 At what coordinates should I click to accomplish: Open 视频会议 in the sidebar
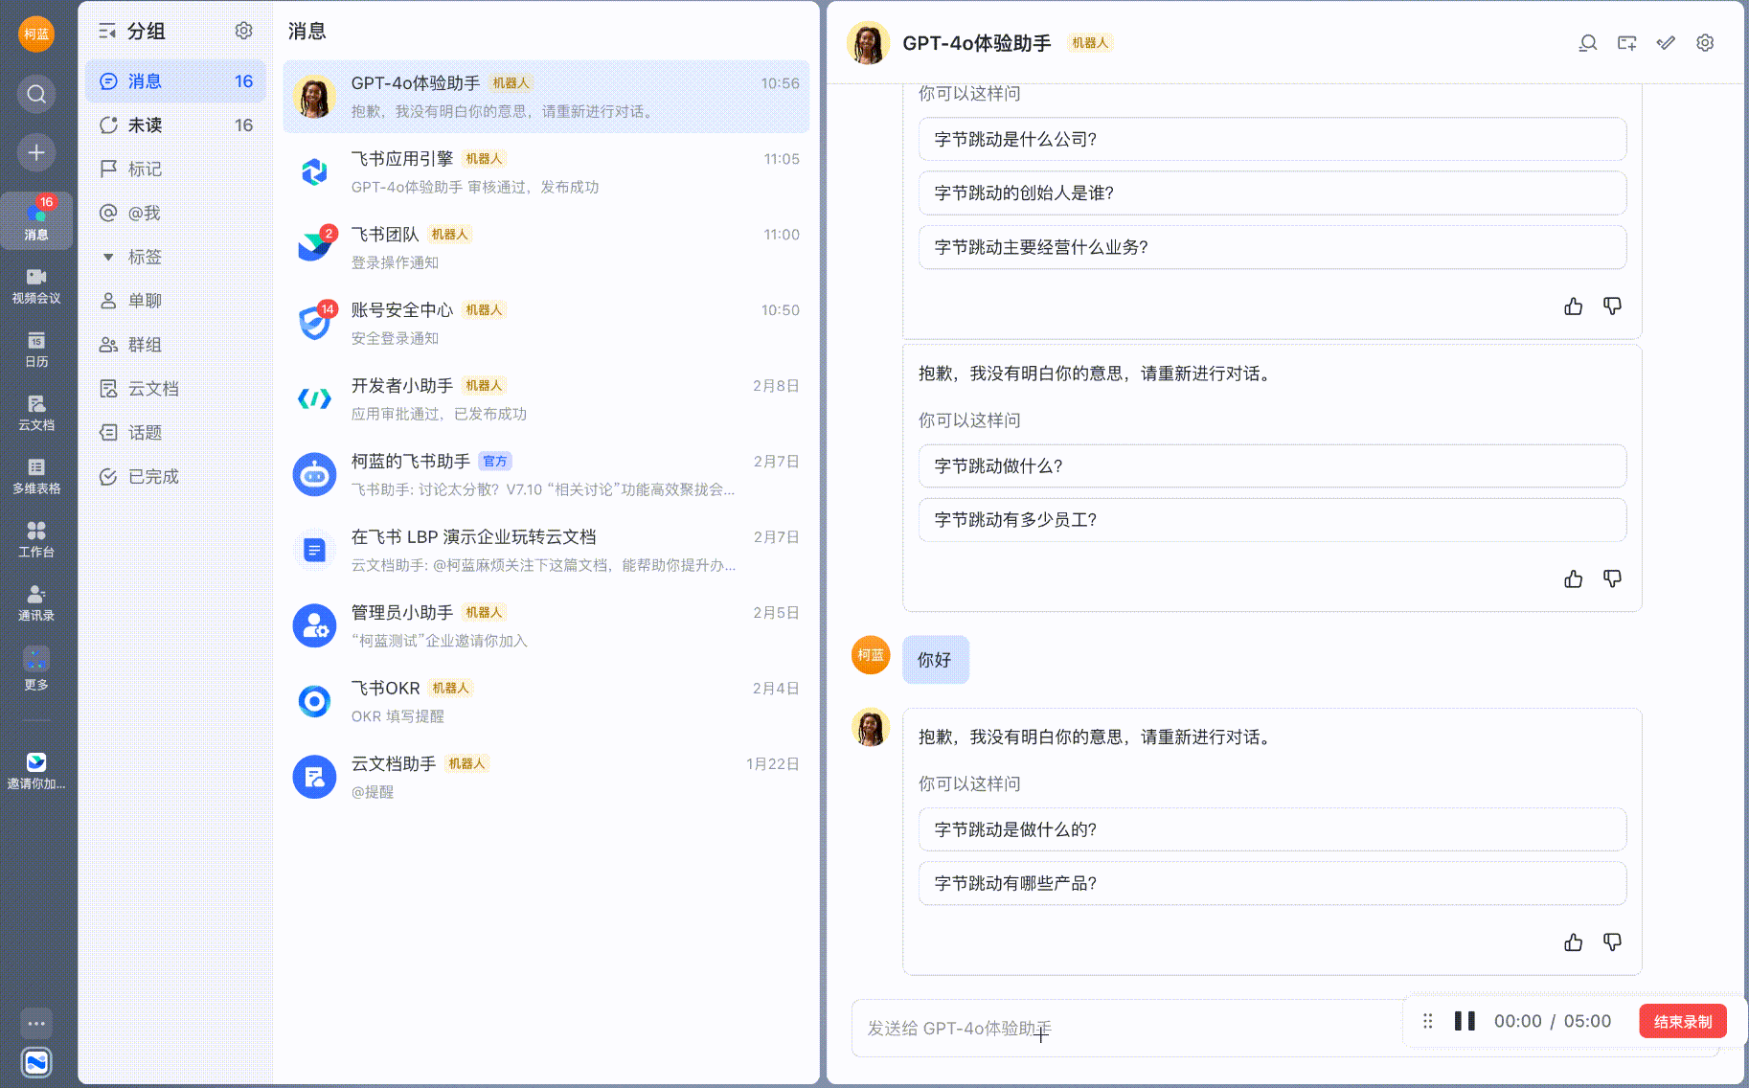click(36, 285)
